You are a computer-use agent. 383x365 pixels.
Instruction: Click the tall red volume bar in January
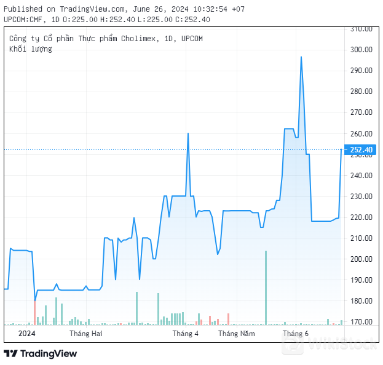[x=34, y=312]
